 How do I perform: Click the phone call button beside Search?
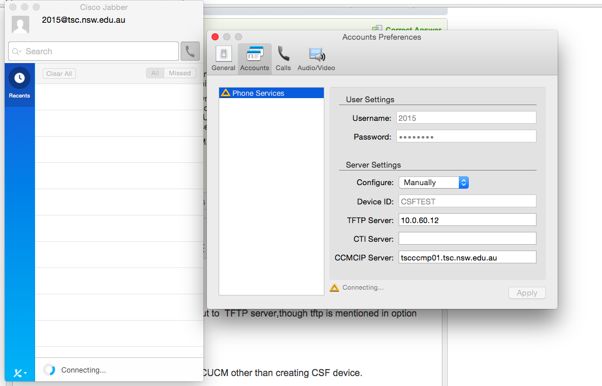pos(190,51)
